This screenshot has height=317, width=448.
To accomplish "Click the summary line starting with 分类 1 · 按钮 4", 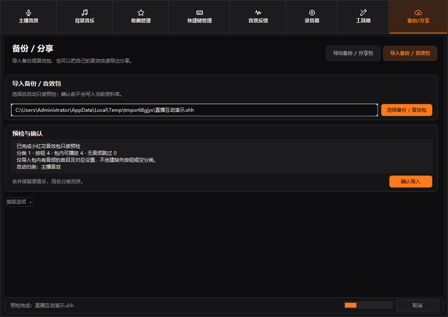I will (66, 153).
